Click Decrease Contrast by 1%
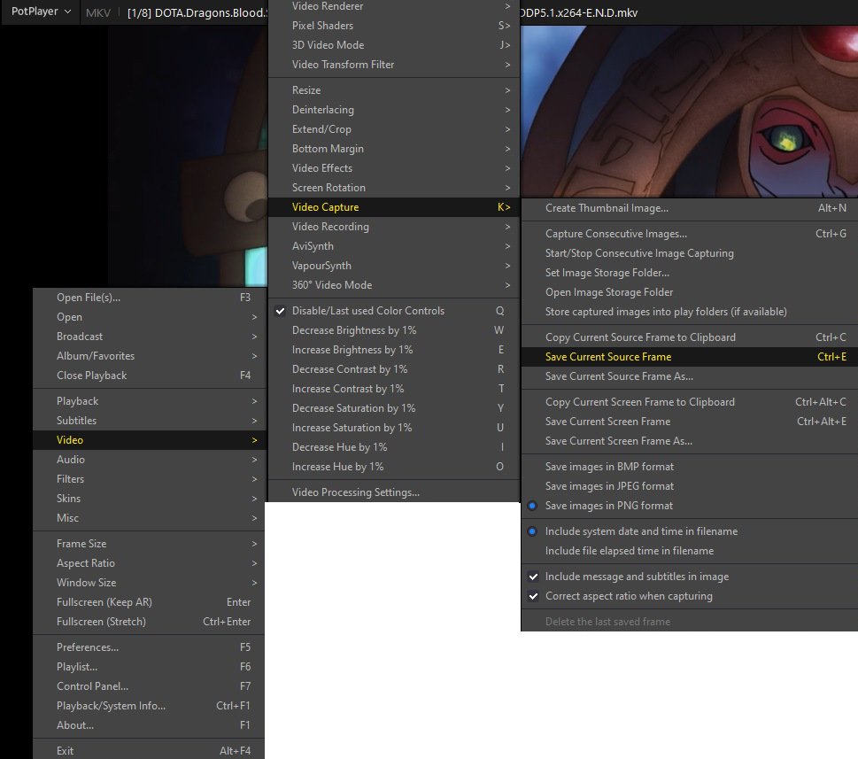The height and width of the screenshot is (759, 858). tap(393, 369)
